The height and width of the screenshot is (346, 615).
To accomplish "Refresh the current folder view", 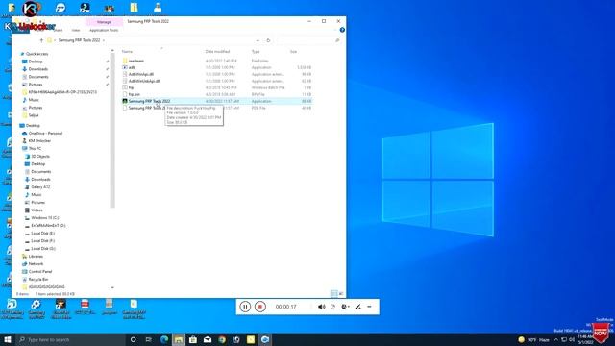I will (268, 40).
